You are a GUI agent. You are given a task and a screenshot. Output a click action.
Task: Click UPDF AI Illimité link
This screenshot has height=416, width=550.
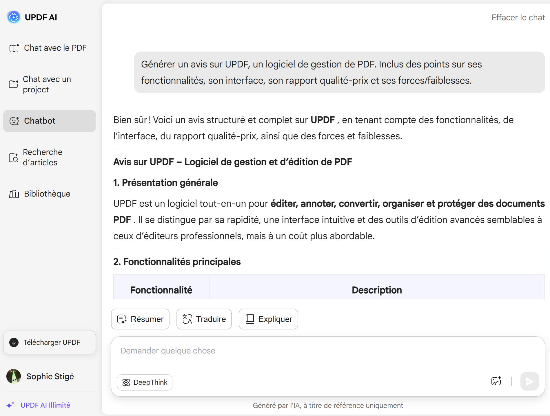(x=45, y=405)
